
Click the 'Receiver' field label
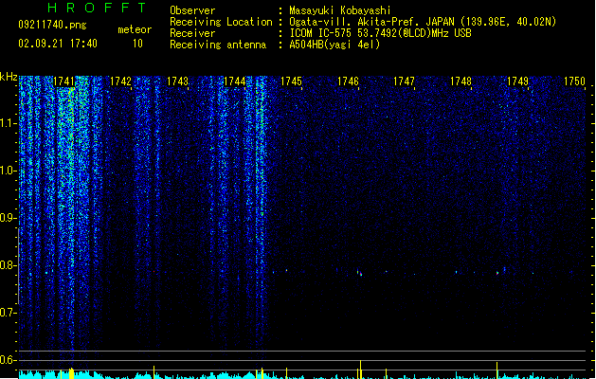[192, 33]
